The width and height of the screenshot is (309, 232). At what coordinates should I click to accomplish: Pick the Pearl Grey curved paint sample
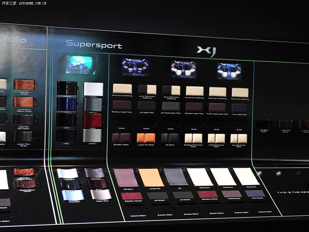coord(94,173)
